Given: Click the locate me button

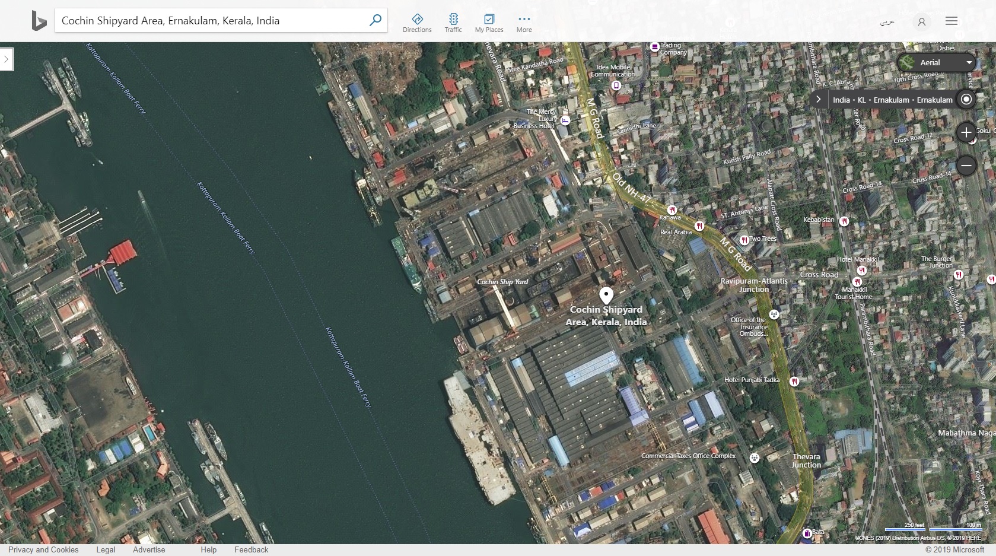Looking at the screenshot, I should point(966,99).
